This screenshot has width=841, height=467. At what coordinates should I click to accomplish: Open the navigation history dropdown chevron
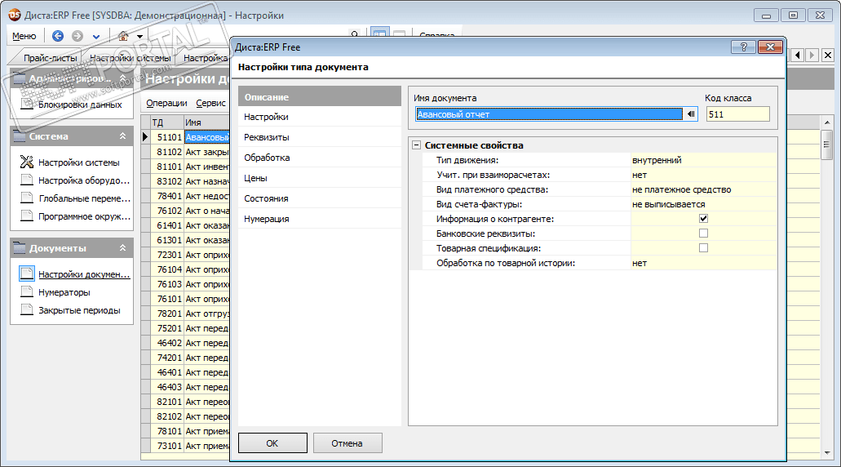point(96,37)
